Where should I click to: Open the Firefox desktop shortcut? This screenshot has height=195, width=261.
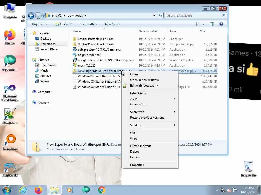(x=10, y=37)
